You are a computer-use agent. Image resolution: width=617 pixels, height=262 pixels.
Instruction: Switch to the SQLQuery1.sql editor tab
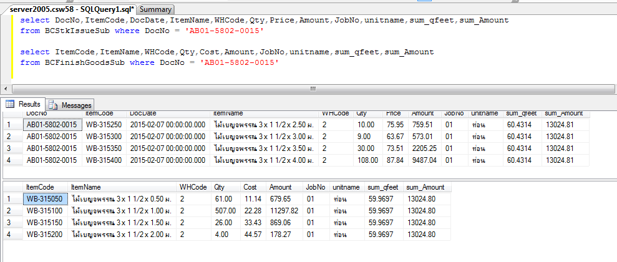[x=72, y=9]
